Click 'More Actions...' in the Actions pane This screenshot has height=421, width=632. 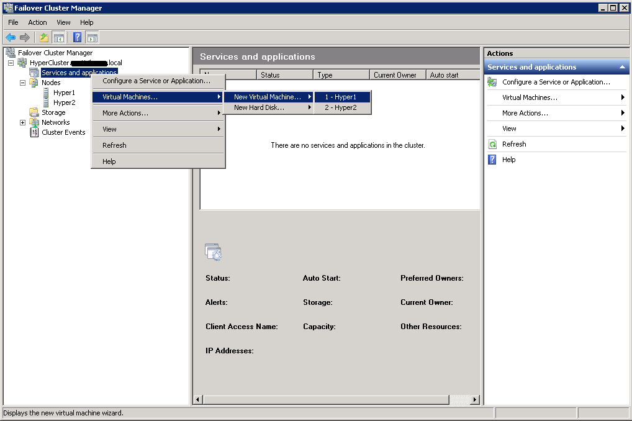[525, 113]
